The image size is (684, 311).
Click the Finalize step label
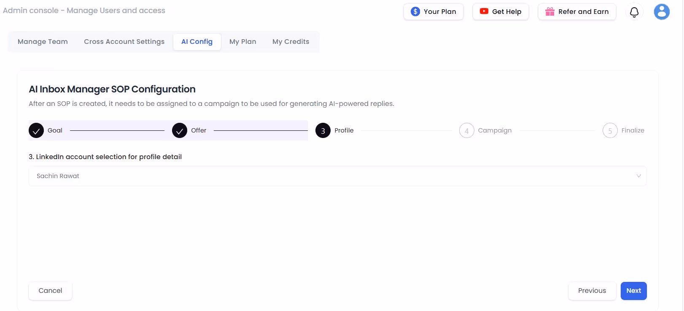(x=633, y=130)
